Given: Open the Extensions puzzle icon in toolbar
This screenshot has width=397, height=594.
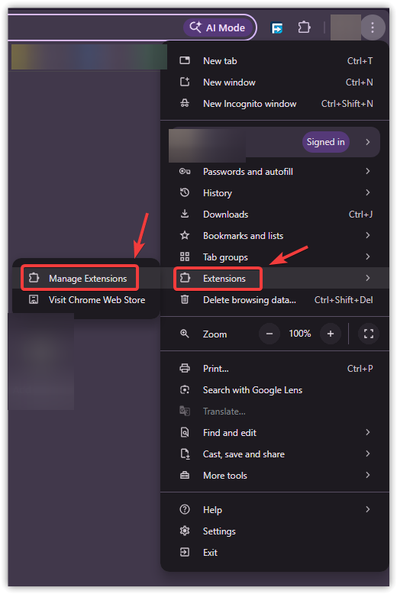Looking at the screenshot, I should point(304,27).
